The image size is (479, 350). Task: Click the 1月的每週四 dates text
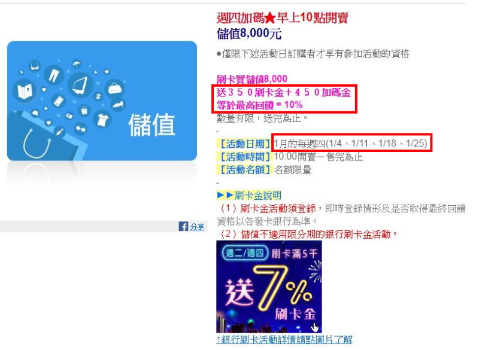[x=350, y=143]
